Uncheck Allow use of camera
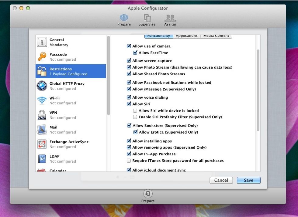This screenshot has height=217, width=298. coord(129,46)
